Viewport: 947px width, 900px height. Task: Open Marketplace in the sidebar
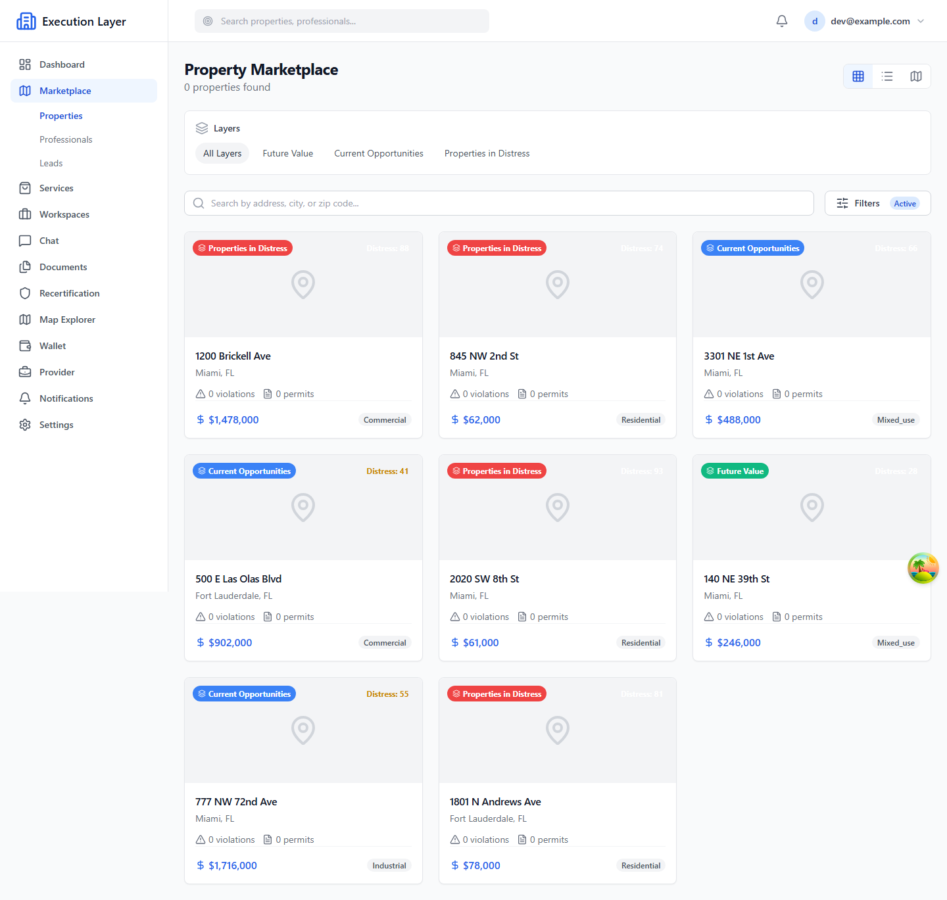coord(84,91)
